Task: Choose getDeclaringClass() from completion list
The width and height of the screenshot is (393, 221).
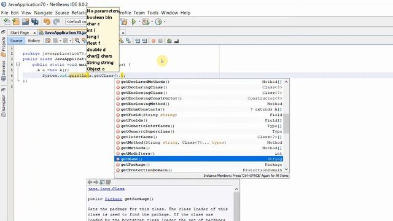Action: coord(198,87)
